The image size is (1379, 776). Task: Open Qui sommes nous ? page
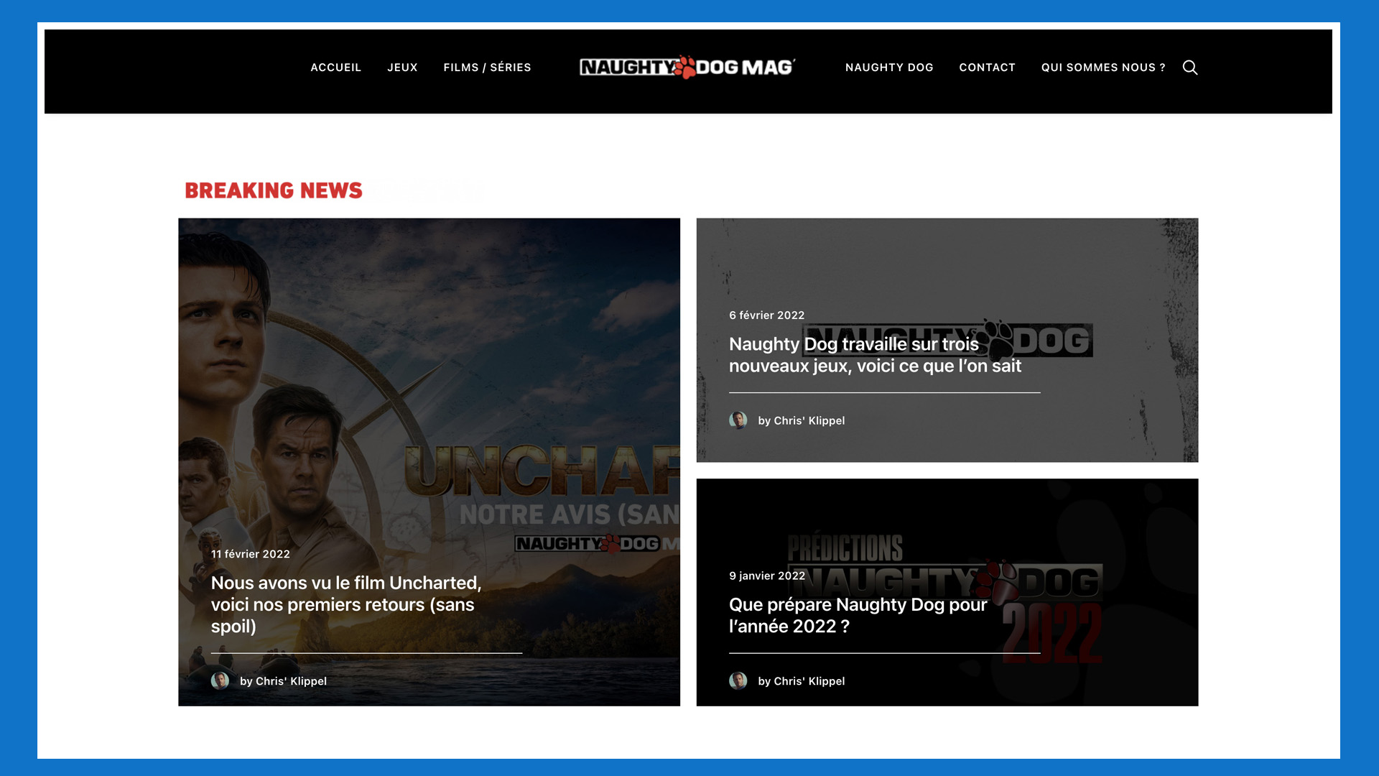1102,68
